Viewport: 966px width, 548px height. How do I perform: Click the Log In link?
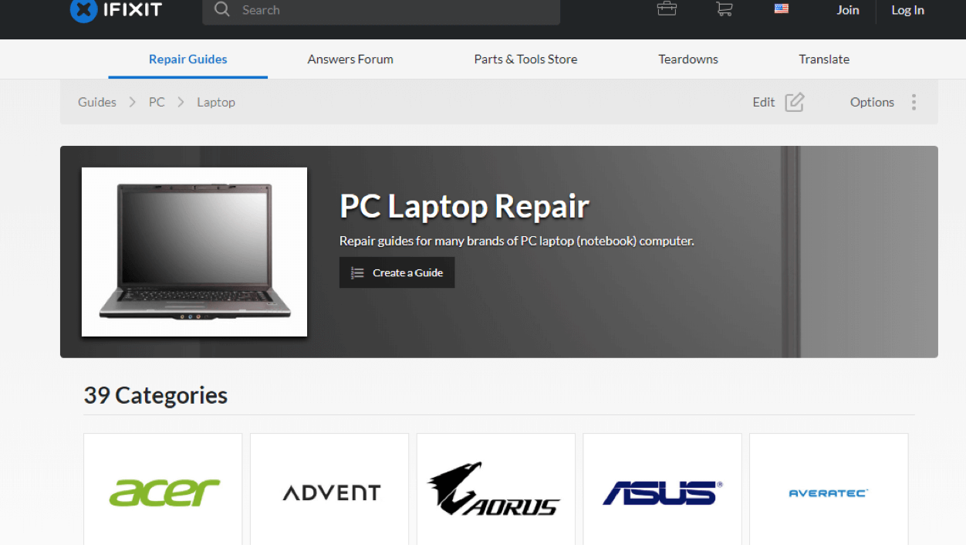[907, 10]
